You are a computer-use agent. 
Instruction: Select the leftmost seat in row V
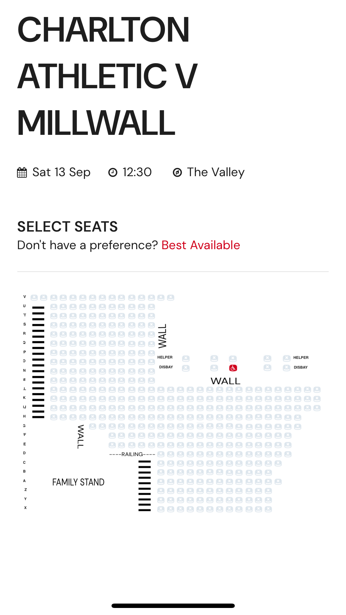[x=34, y=298]
